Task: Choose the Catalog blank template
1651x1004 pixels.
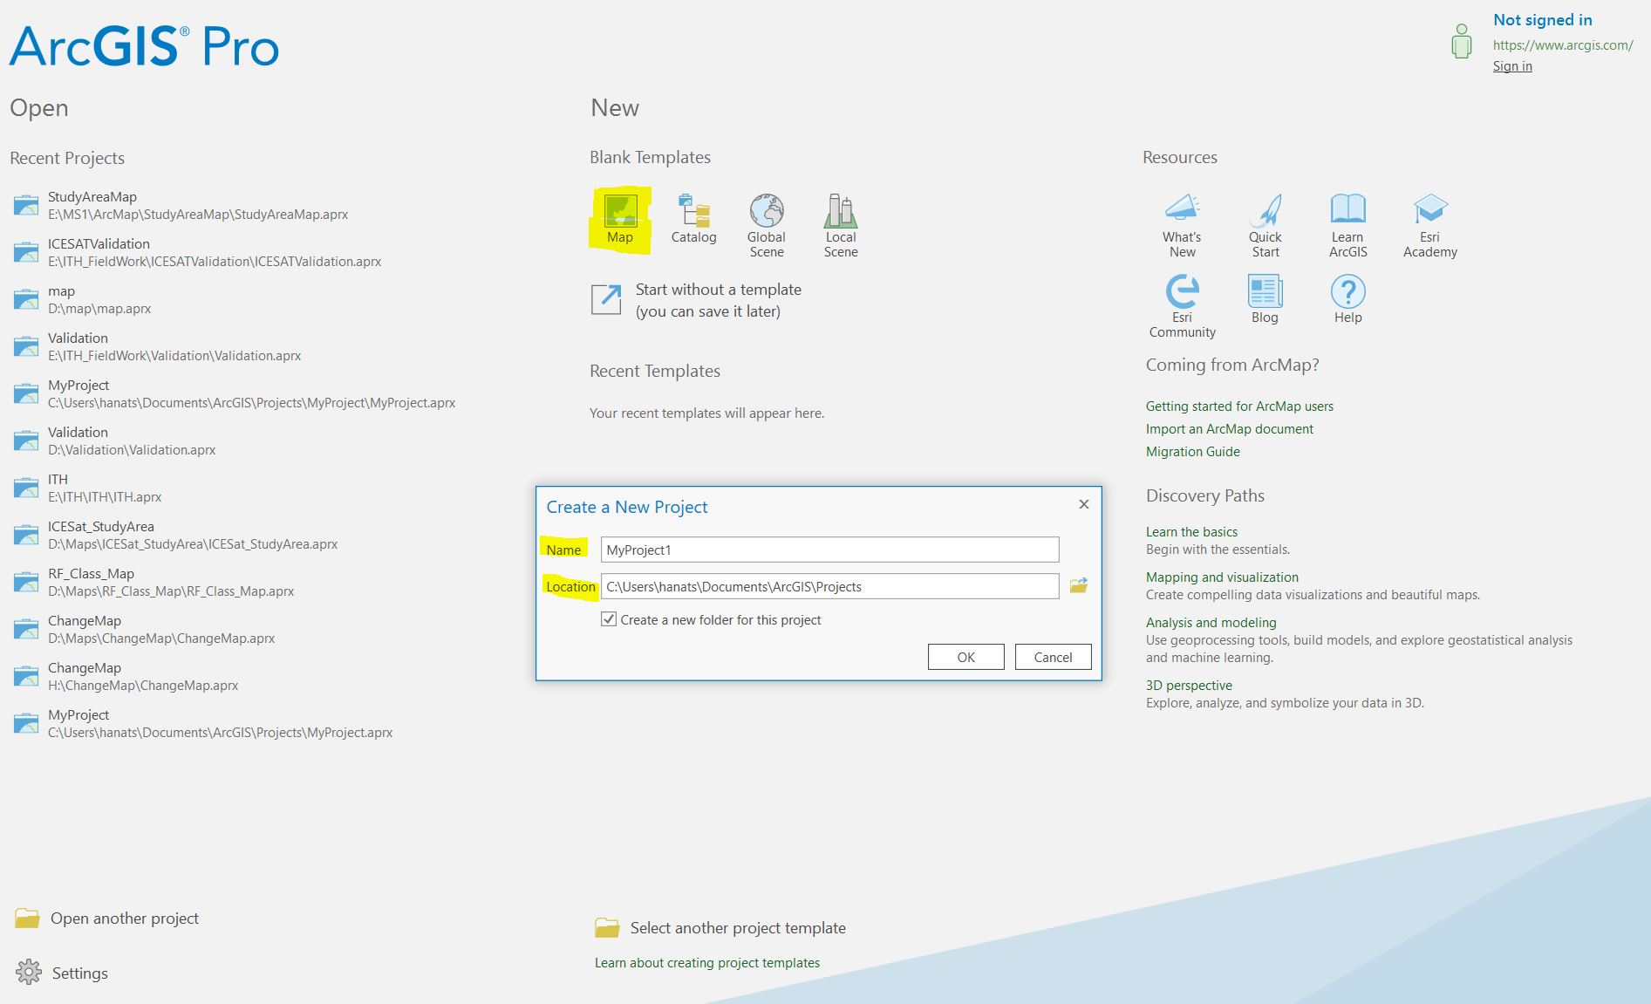Action: tap(693, 211)
